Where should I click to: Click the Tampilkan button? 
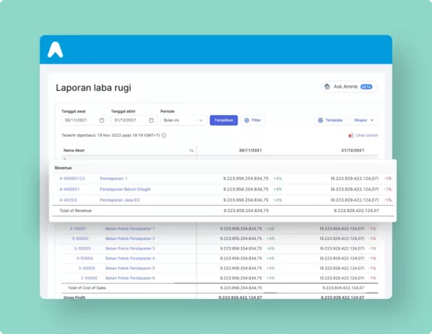point(224,120)
